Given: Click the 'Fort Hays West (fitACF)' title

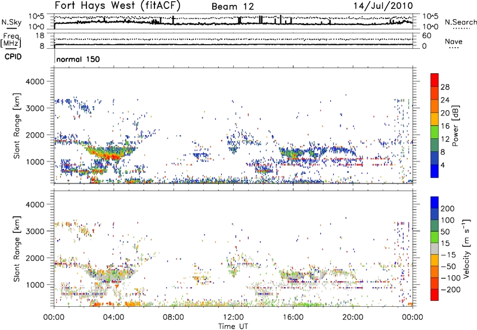Looking at the screenshot, I should [117, 5].
